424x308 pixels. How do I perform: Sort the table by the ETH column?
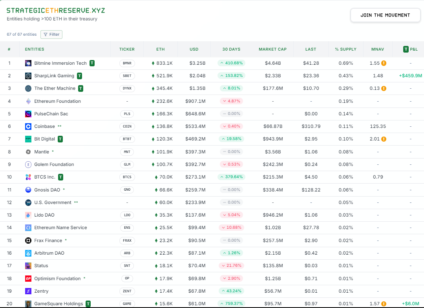click(160, 49)
